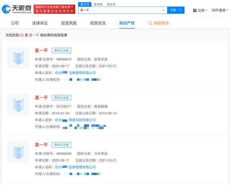This screenshot has width=230, height=185.
Task: Open third trademark thumbnail for 日化用品
Action: click(x=18, y=152)
